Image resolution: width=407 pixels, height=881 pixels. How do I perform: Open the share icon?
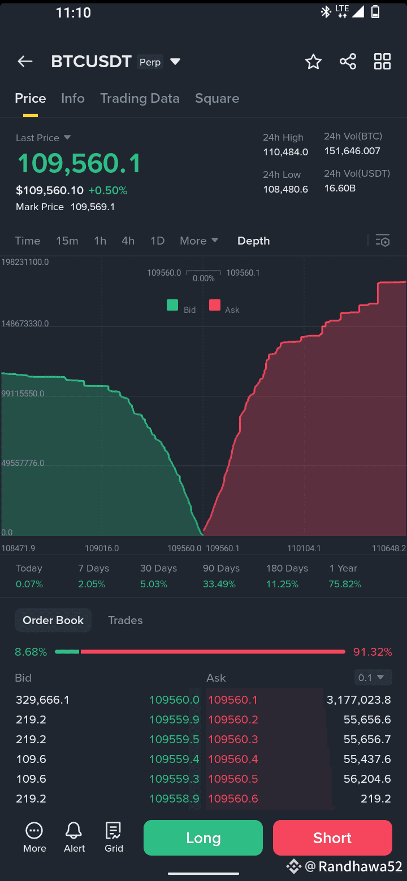[x=348, y=62]
